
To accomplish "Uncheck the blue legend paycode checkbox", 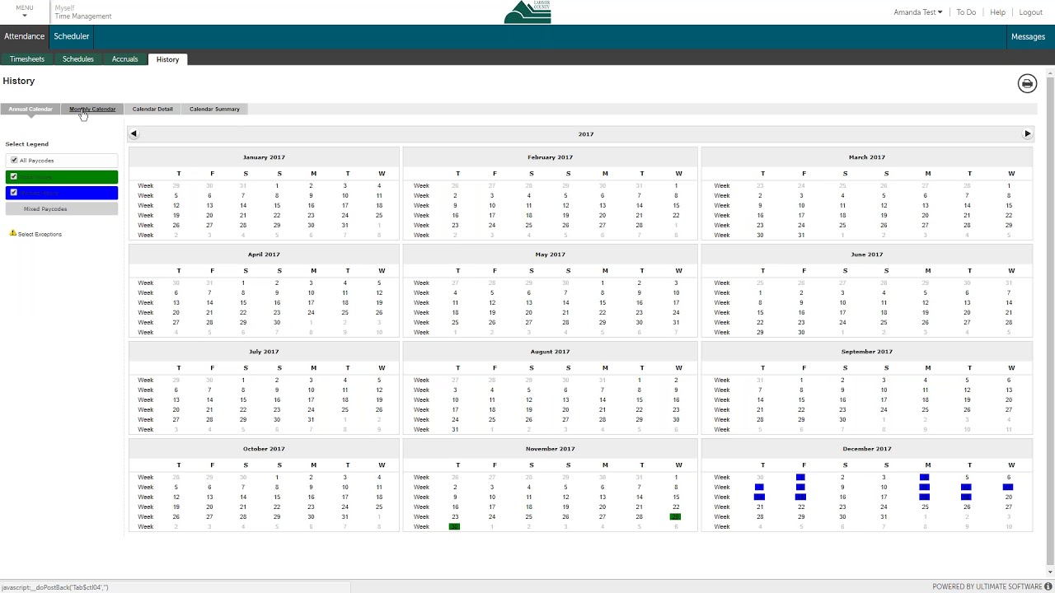I will (13, 193).
